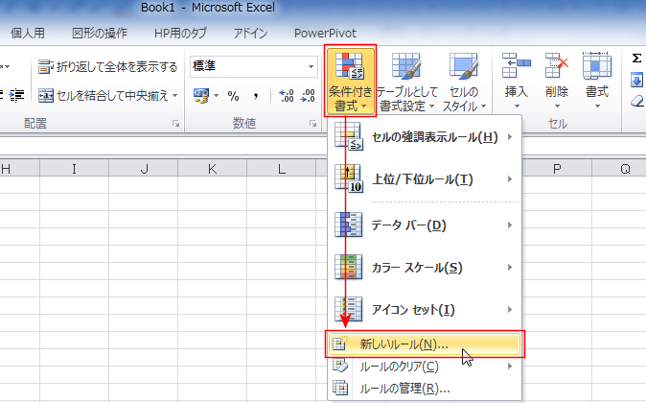Click the ルールのクリア eraser icon
Image resolution: width=646 pixels, height=403 pixels.
click(340, 366)
